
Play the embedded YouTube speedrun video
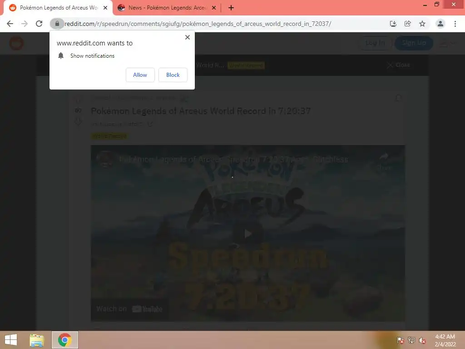(x=248, y=234)
